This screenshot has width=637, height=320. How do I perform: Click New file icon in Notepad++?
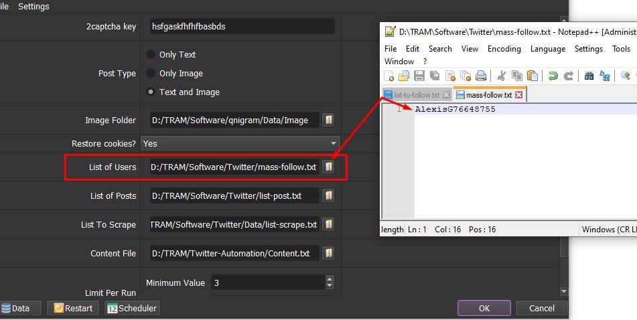point(388,76)
